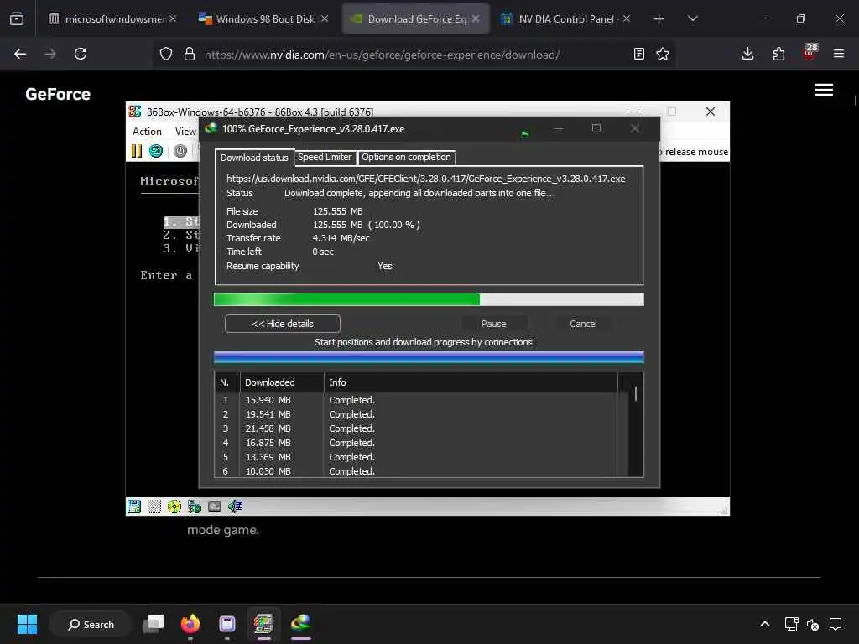
Task: Go back to the previous page
Action: (20, 54)
